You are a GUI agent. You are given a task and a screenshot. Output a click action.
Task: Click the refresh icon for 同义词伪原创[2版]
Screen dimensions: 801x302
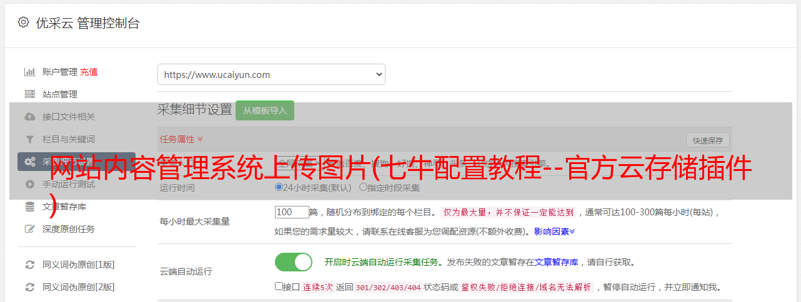point(29,287)
